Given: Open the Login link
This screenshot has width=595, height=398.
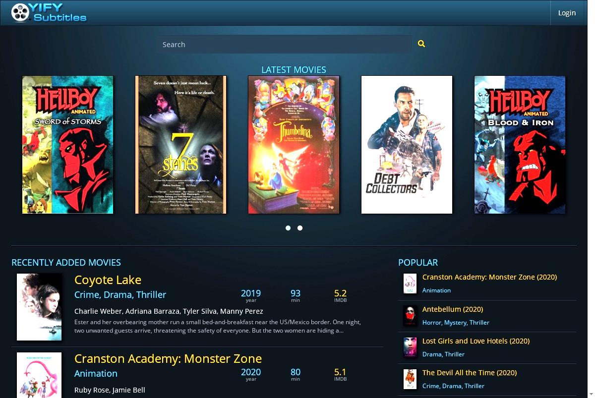Looking at the screenshot, I should (x=567, y=13).
